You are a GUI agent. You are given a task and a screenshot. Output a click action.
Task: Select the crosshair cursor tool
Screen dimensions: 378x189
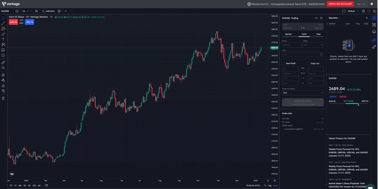(3, 17)
